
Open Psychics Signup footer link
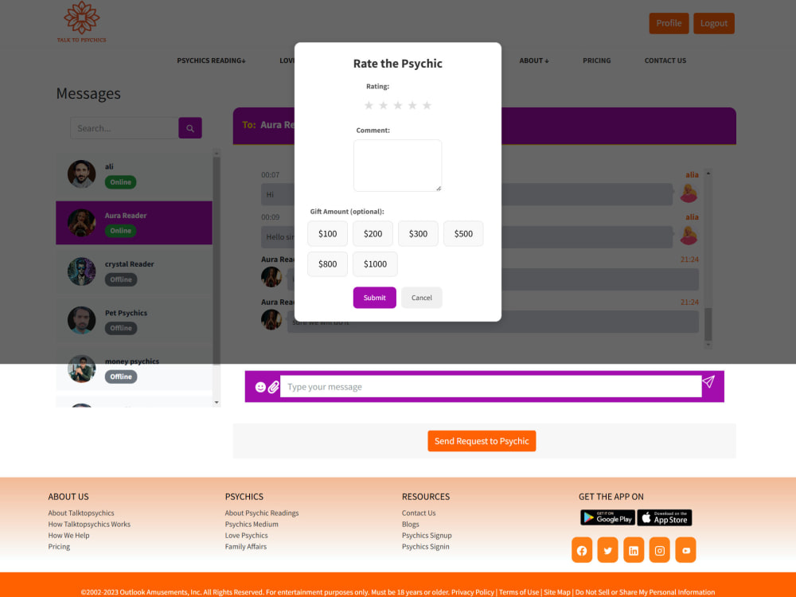tap(427, 536)
